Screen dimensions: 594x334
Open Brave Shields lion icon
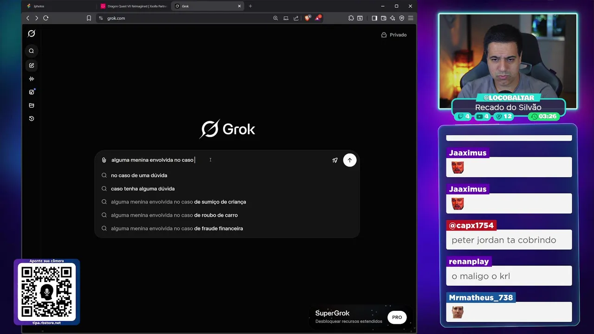tap(307, 18)
